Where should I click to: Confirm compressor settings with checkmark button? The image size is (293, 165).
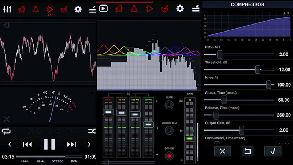coord(272,151)
